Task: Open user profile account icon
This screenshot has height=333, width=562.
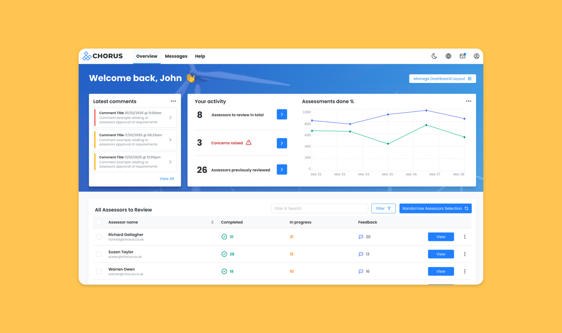Action: tap(476, 56)
